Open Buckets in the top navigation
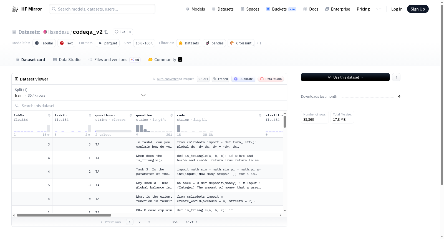 point(281,9)
